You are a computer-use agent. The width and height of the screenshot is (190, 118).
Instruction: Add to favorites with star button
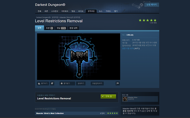[x=67, y=83]
